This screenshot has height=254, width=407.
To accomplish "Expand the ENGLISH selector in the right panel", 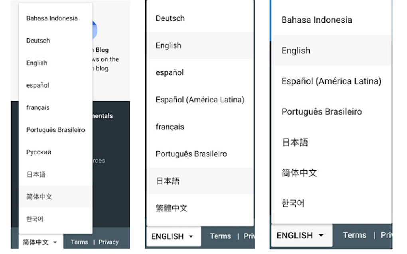I will (x=300, y=235).
